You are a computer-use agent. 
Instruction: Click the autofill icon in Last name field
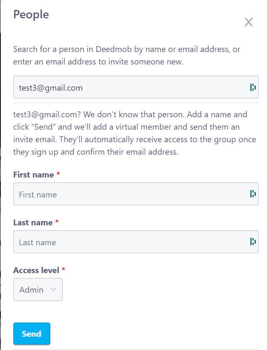coord(252,242)
